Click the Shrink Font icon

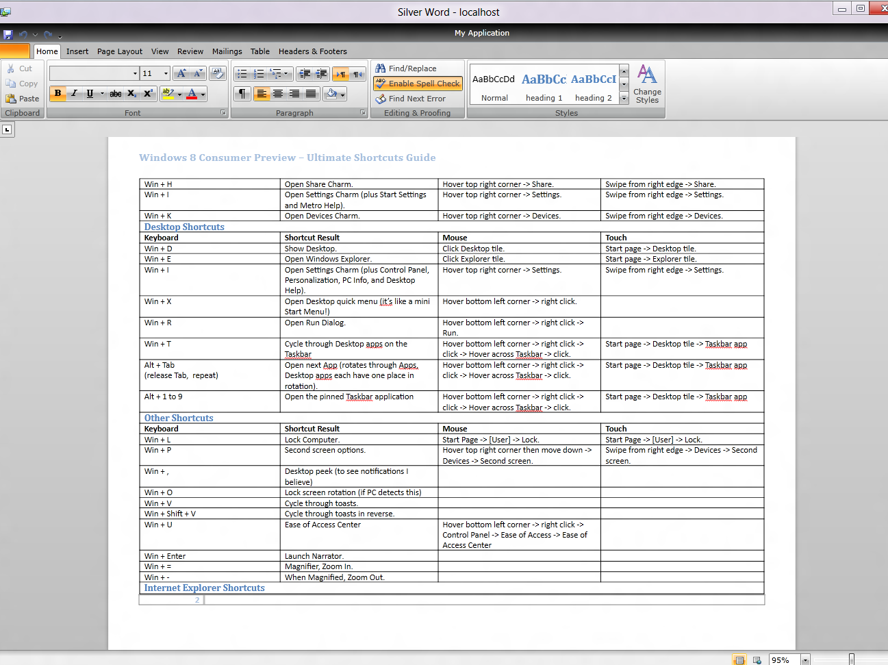[x=197, y=73]
